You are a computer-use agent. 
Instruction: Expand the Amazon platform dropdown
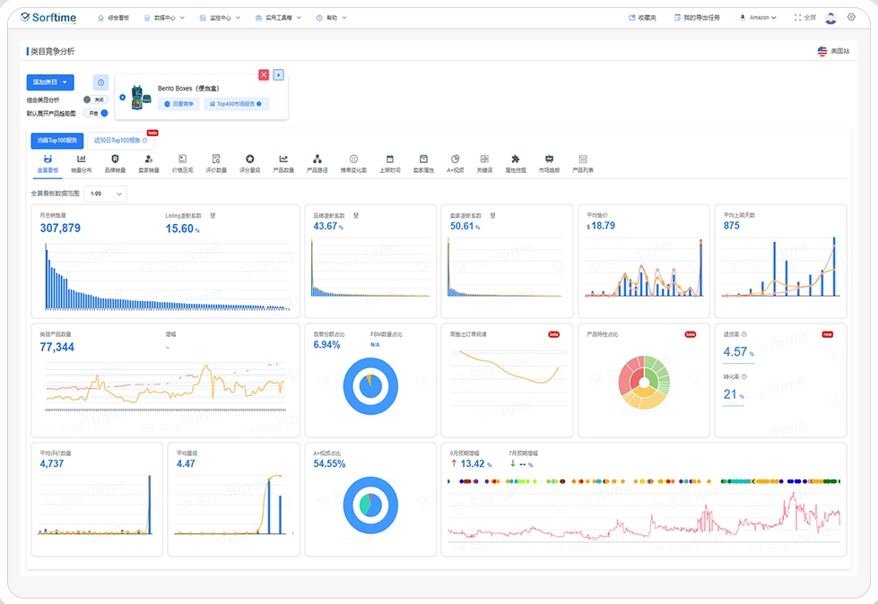pos(758,17)
